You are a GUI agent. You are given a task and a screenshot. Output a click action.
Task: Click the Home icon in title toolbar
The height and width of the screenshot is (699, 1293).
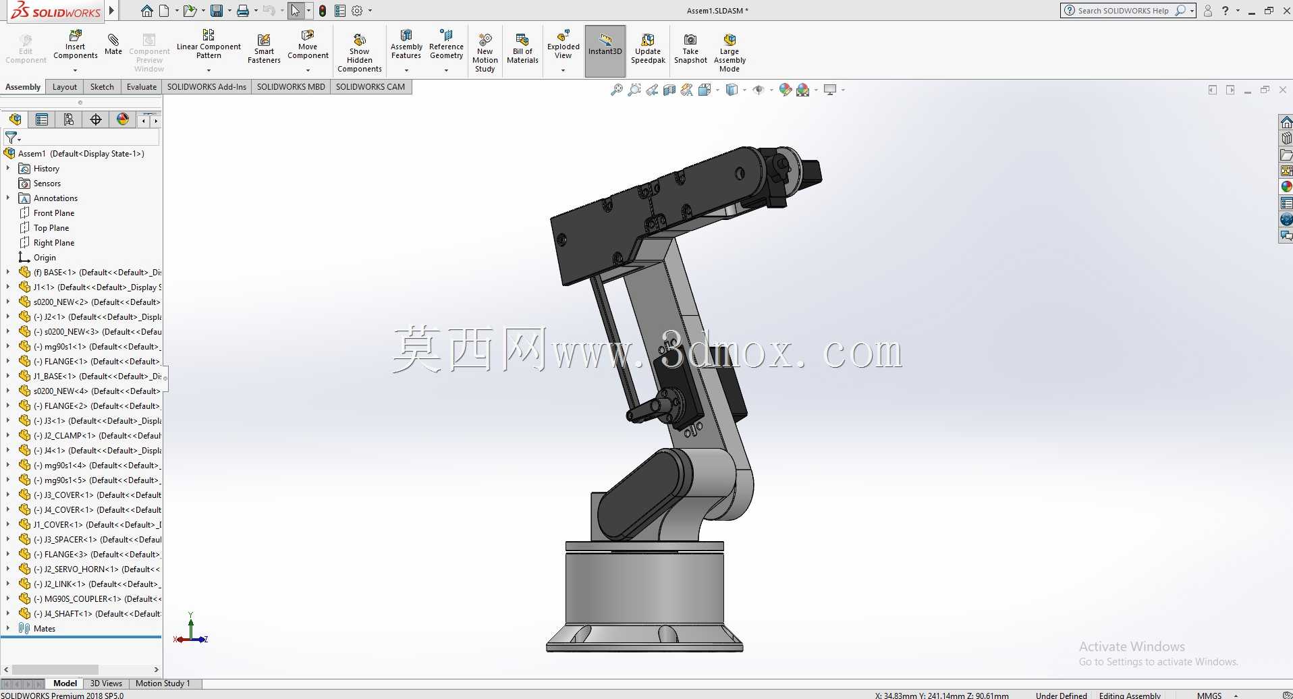pyautogui.click(x=146, y=11)
